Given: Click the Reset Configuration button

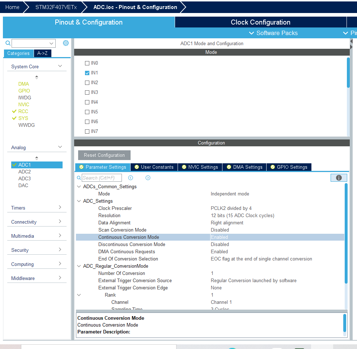Looking at the screenshot, I should (104, 155).
